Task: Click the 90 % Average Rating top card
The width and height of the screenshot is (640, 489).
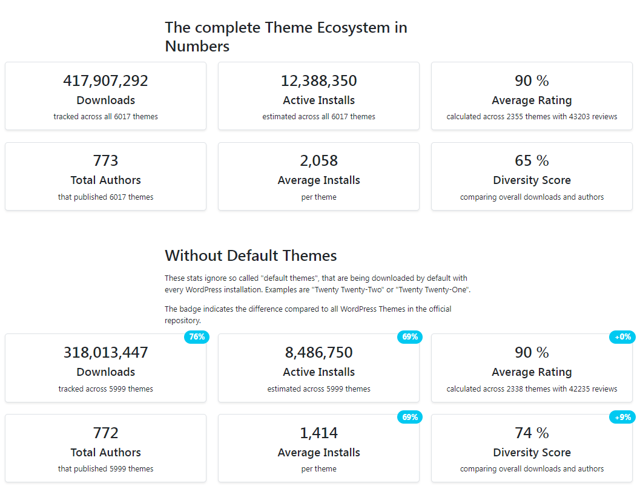Action: (x=532, y=96)
